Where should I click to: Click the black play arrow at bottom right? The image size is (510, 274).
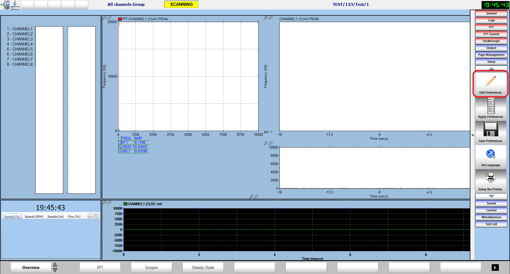(x=495, y=267)
